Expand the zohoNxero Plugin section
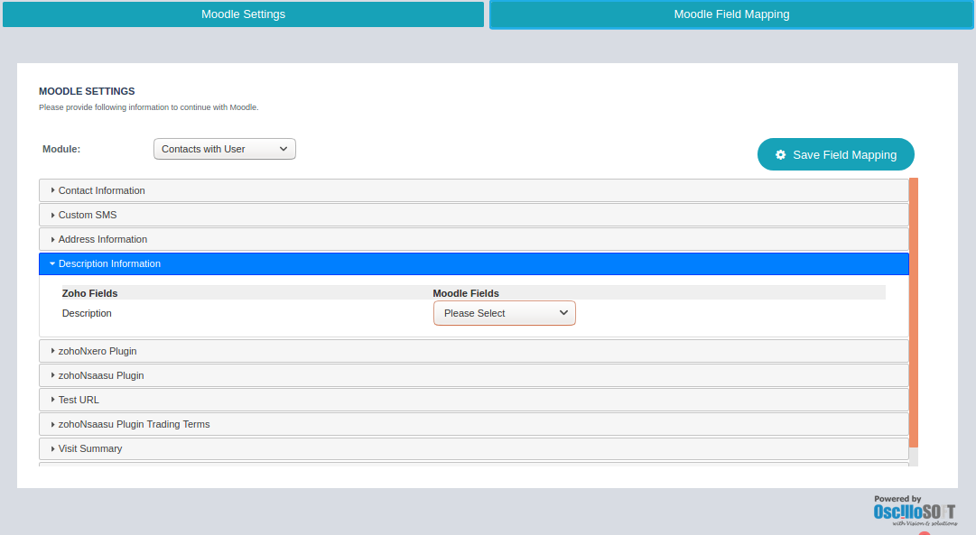Viewport: 976px width, 535px height. click(x=474, y=351)
